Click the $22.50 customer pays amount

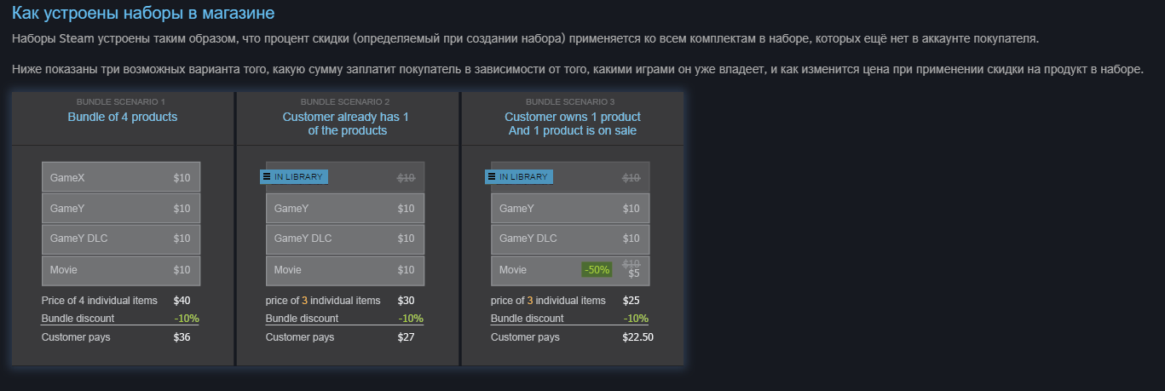point(638,337)
